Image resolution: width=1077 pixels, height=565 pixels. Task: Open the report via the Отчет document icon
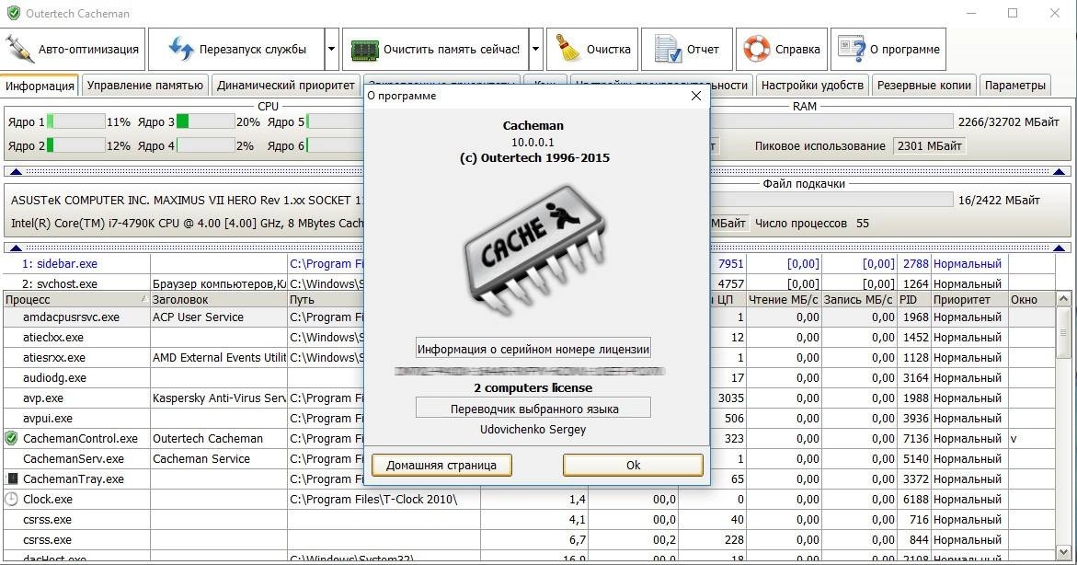(667, 49)
